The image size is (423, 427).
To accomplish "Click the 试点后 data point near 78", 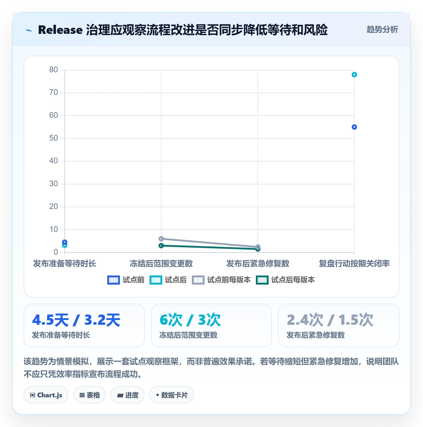I will pyautogui.click(x=354, y=75).
